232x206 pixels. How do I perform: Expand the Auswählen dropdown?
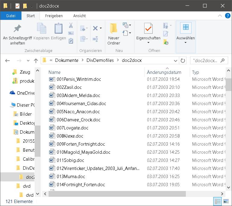tap(186, 42)
